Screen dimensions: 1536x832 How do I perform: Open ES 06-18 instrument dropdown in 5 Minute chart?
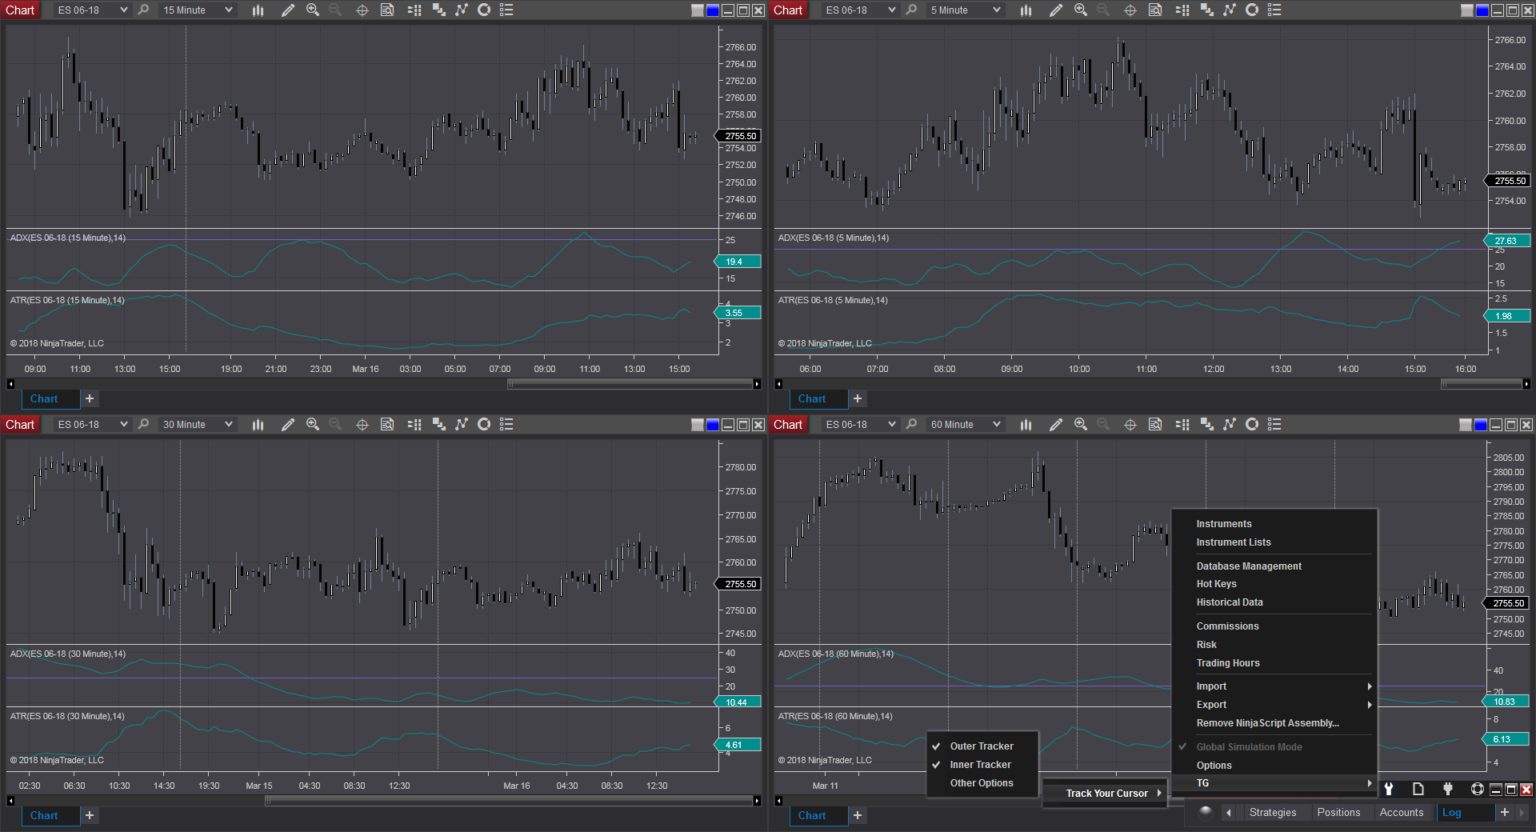pos(860,10)
